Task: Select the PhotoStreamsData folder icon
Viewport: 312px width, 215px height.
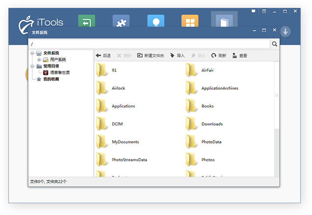Action: click(102, 160)
